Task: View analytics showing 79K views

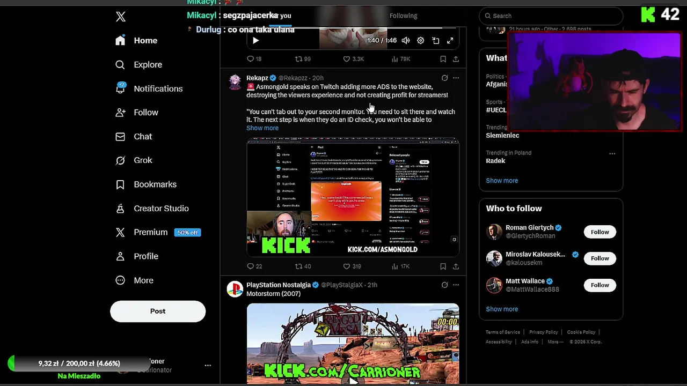Action: click(x=401, y=59)
